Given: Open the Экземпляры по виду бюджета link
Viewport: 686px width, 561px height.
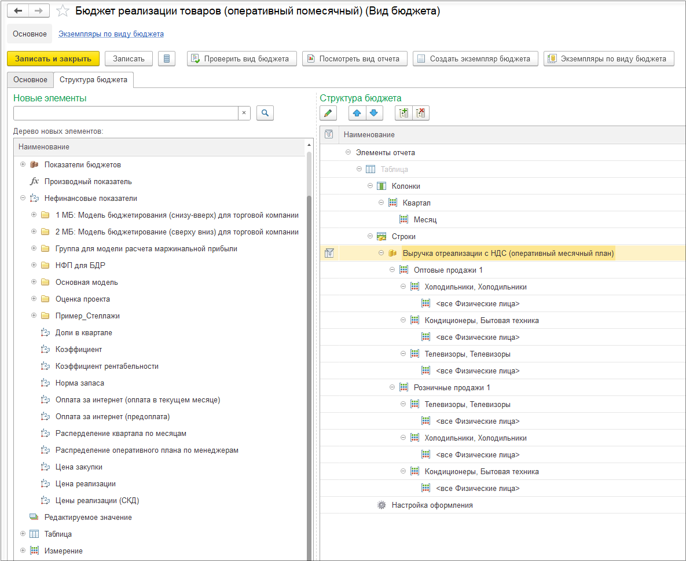Looking at the screenshot, I should point(111,34).
